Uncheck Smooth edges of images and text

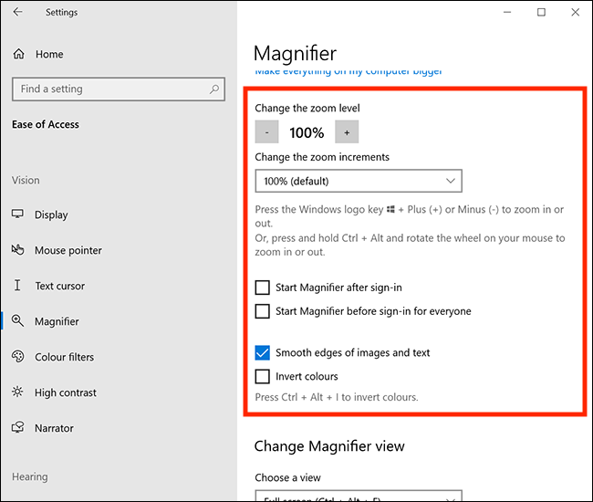(263, 352)
